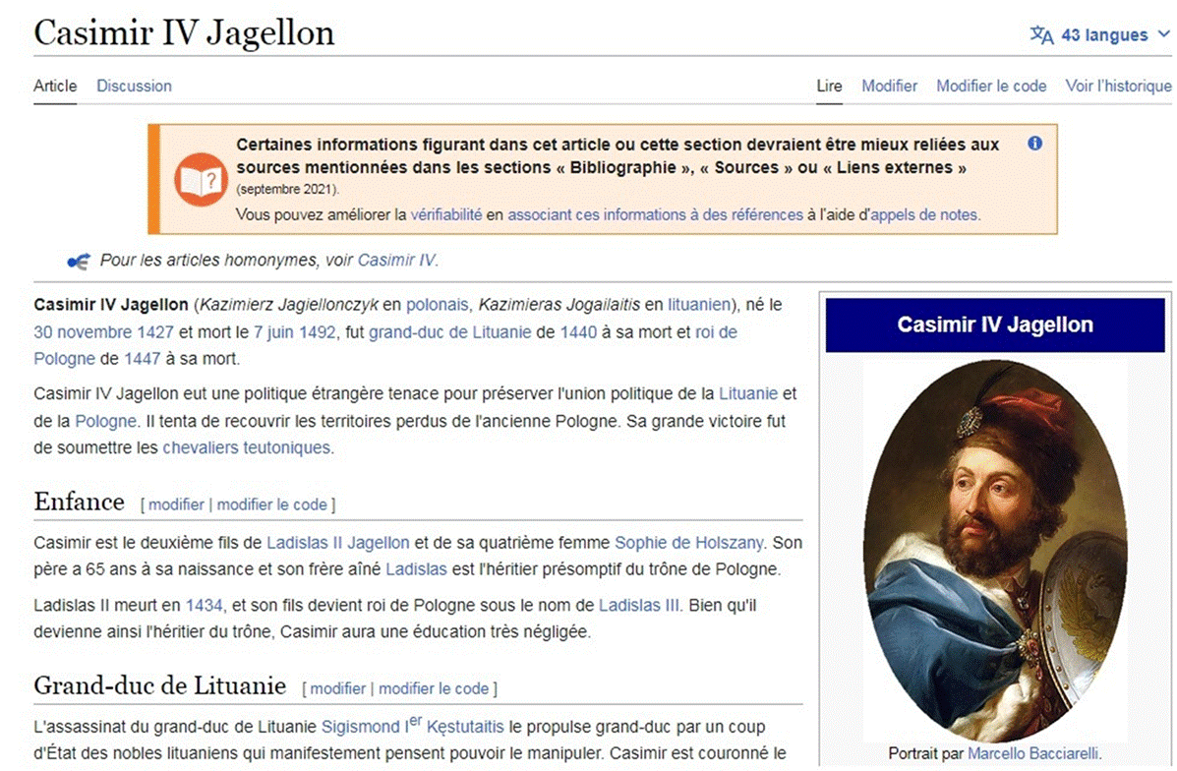
Task: Open the Ladislas II Jagellon link
Action: [338, 543]
